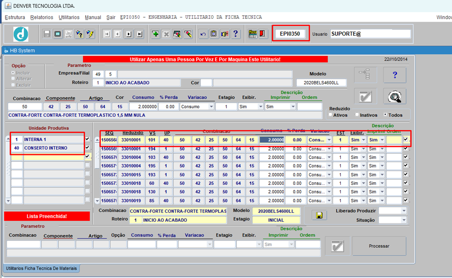Open the Manual menu
The image size is (452, 278).
click(x=93, y=17)
